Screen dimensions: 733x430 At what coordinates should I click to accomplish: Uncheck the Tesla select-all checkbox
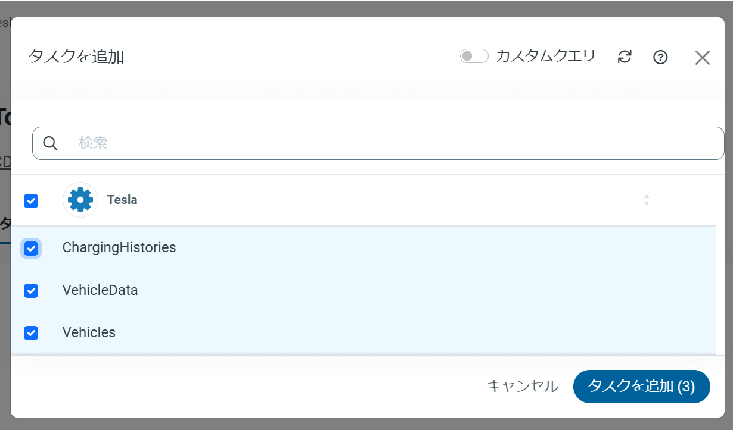point(31,200)
